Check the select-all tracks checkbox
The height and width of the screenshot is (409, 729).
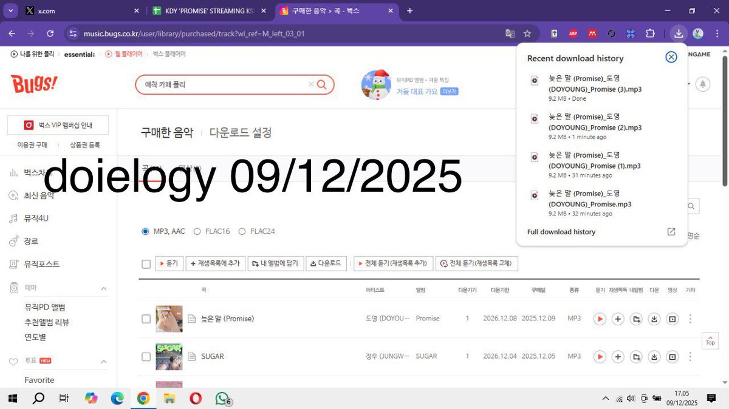(x=146, y=264)
